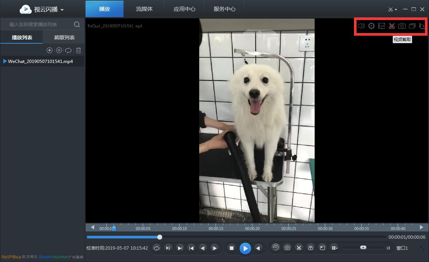
Task: Open playback settings gear icon
Action: click(371, 26)
